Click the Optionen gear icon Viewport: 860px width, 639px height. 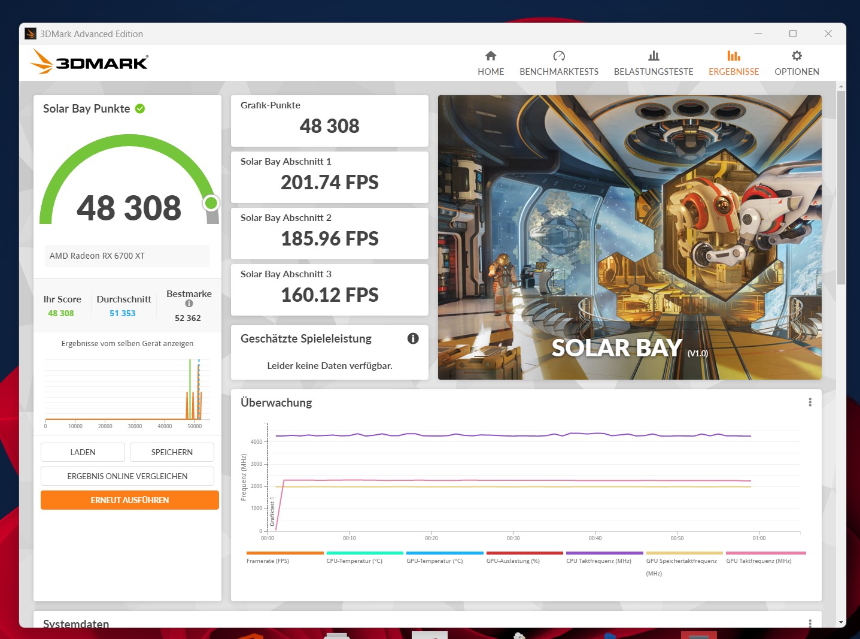coord(797,56)
